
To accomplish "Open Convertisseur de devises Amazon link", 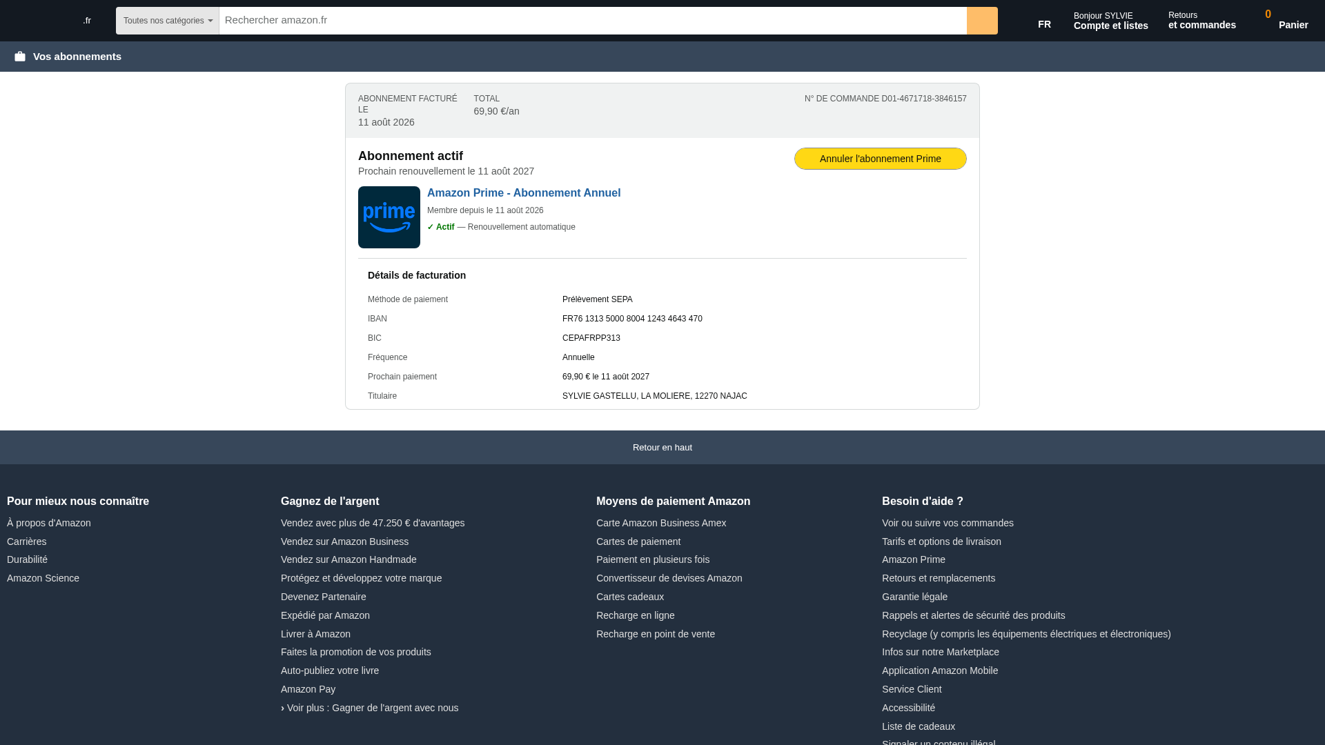I will tap(669, 578).
